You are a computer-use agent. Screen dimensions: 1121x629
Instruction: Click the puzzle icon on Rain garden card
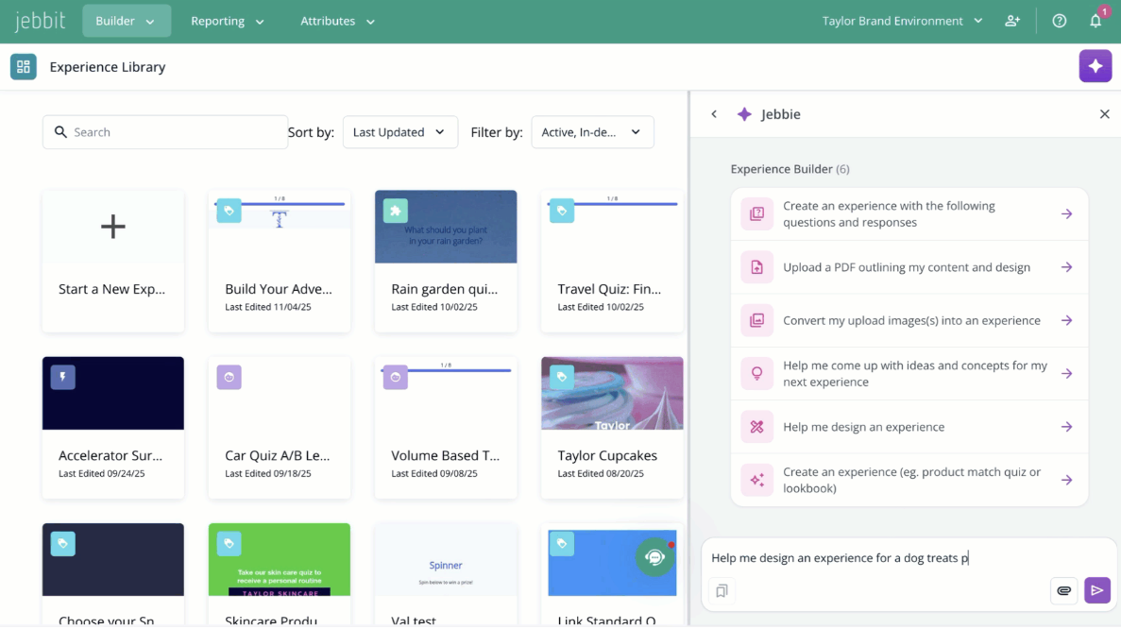coord(396,211)
